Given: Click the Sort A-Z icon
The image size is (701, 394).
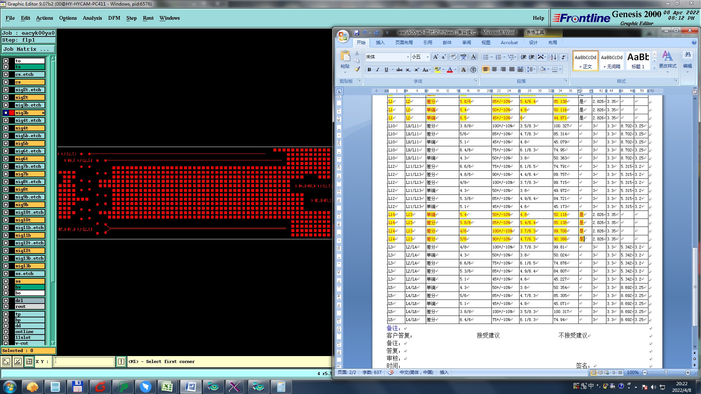Looking at the screenshot, I should pyautogui.click(x=553, y=57).
